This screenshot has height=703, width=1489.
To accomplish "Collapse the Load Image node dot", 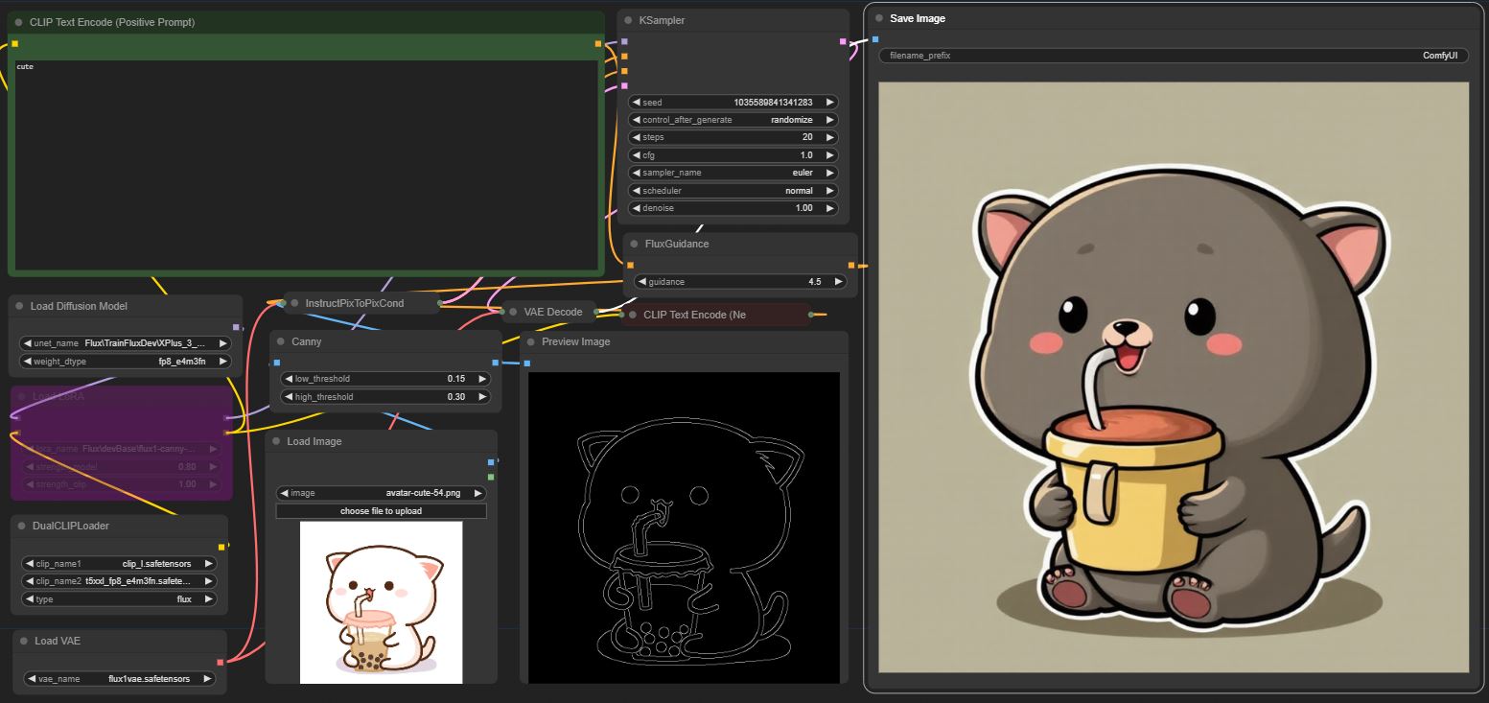I will (276, 441).
